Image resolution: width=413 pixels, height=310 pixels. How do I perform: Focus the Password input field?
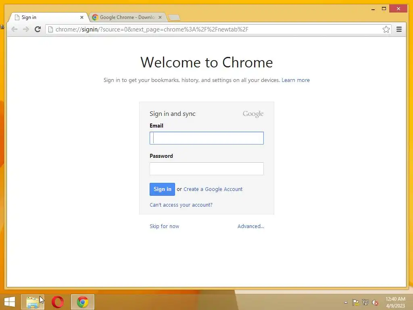[206, 169]
